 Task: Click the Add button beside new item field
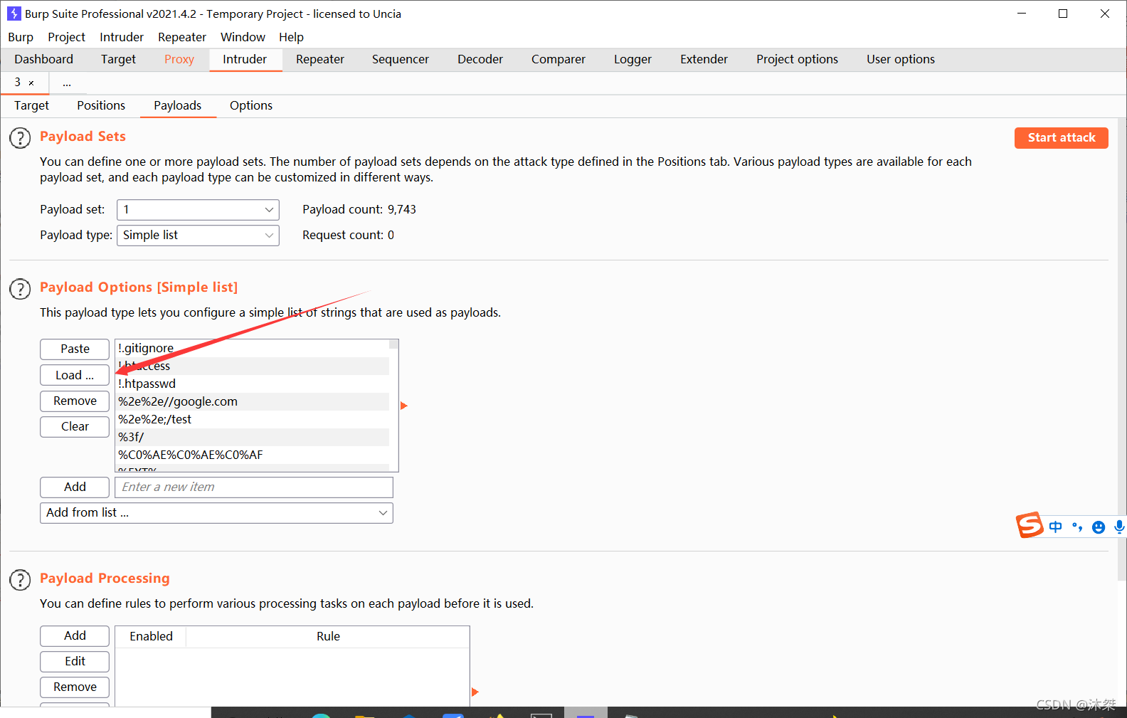75,487
